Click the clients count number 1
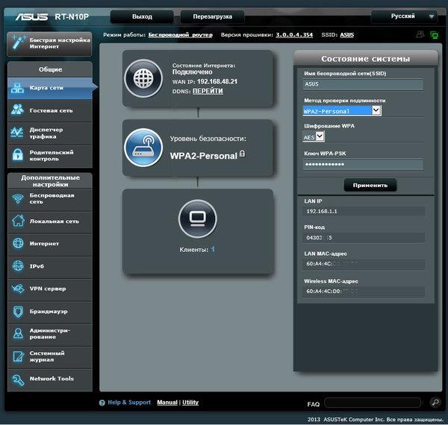Screen dimensions: 448x425 point(213,249)
